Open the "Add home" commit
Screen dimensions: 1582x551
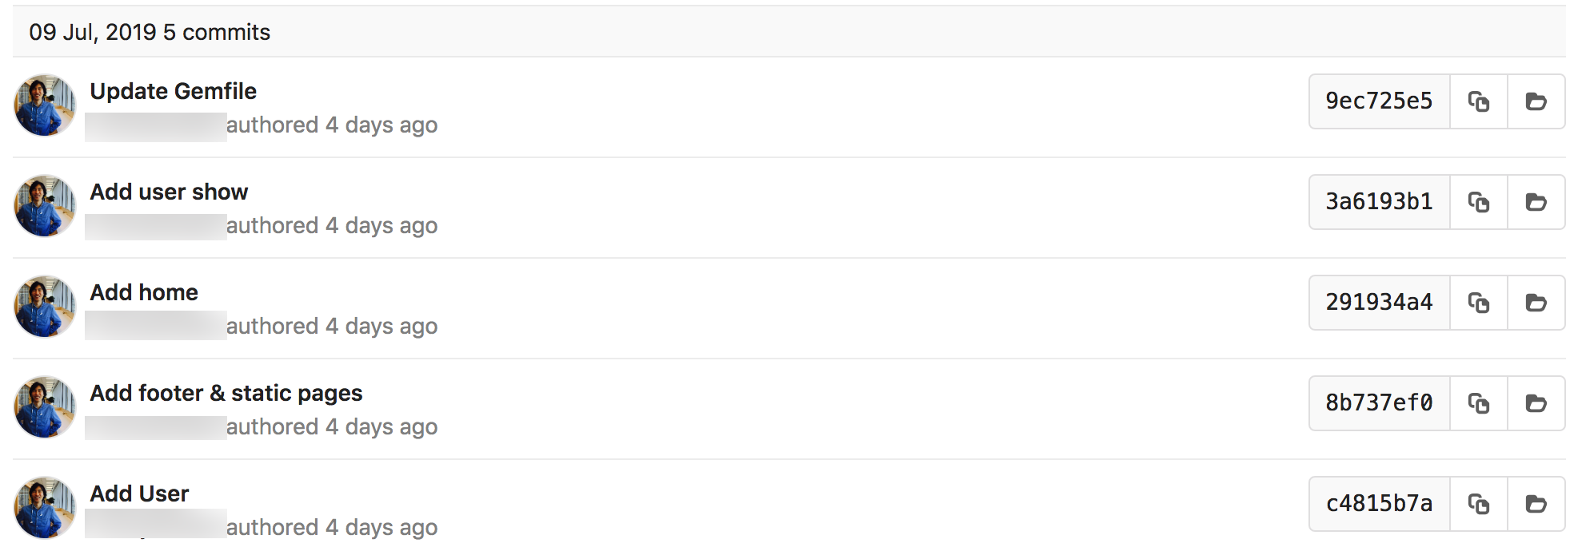click(x=144, y=292)
